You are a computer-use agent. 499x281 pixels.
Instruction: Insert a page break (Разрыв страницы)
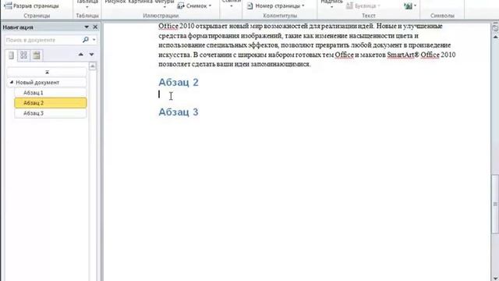tap(32, 5)
